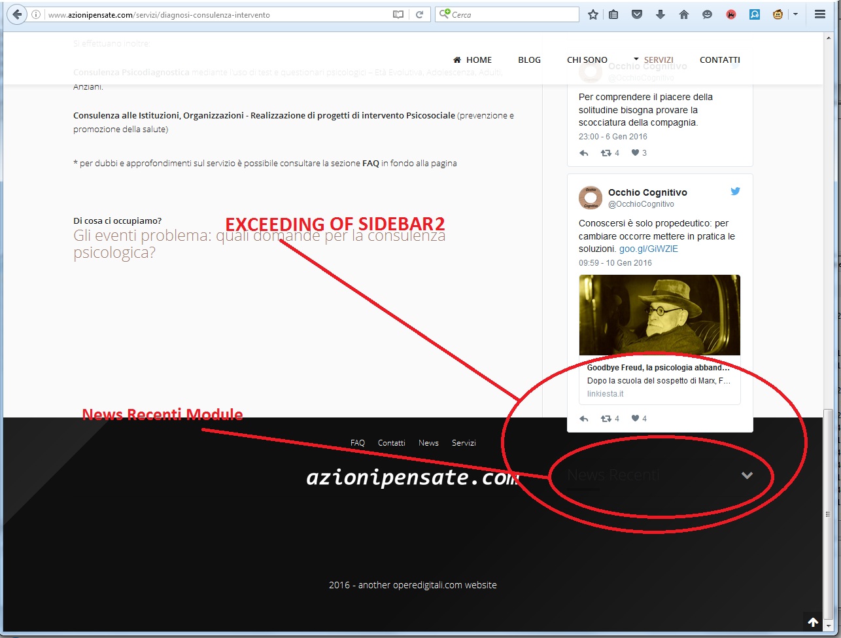Open the Freud photo in the tweet
Viewport: 841px width, 638px height.
point(659,315)
